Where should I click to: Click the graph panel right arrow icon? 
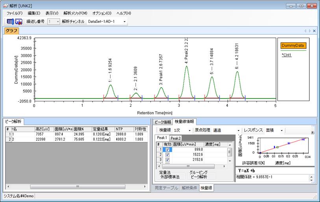[309, 31]
